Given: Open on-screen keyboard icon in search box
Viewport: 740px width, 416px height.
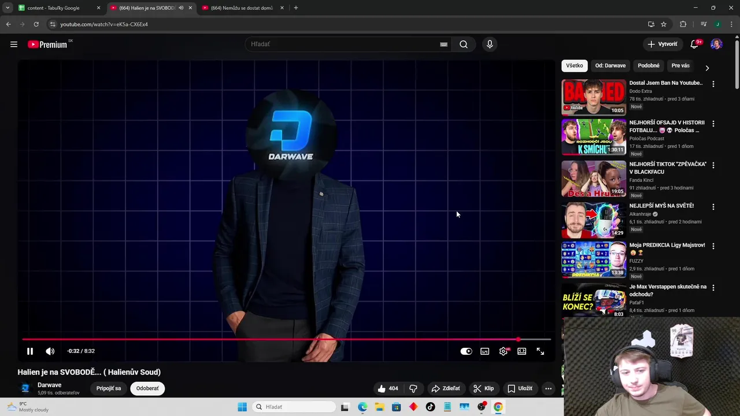Looking at the screenshot, I should 443,44.
